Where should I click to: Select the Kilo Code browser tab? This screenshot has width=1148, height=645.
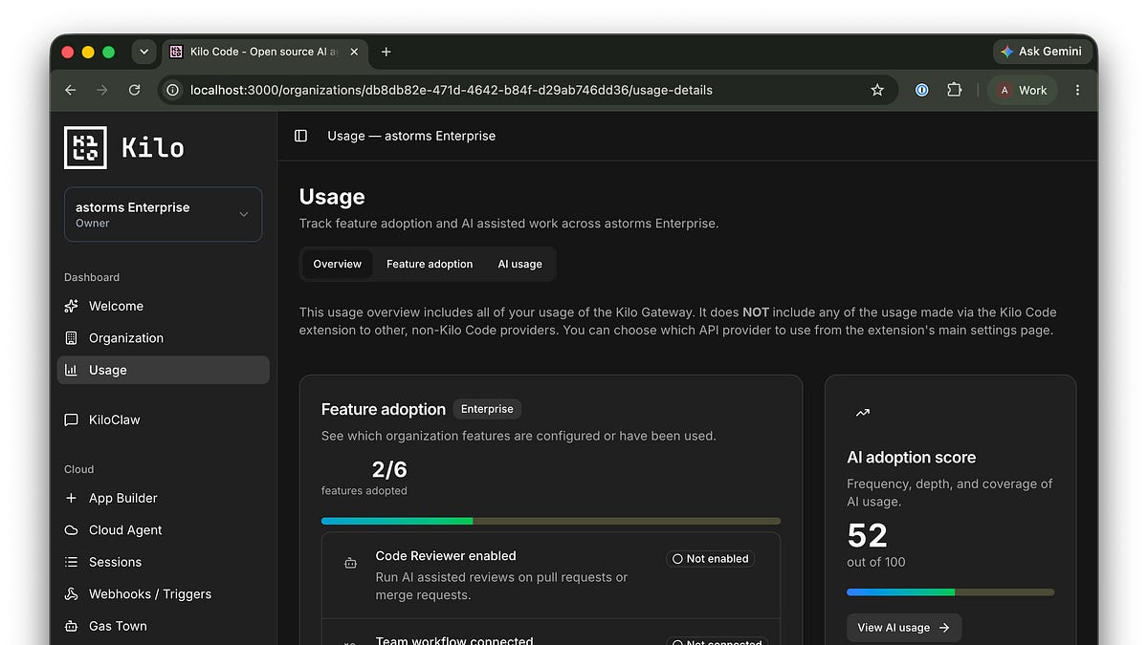pyautogui.click(x=265, y=52)
